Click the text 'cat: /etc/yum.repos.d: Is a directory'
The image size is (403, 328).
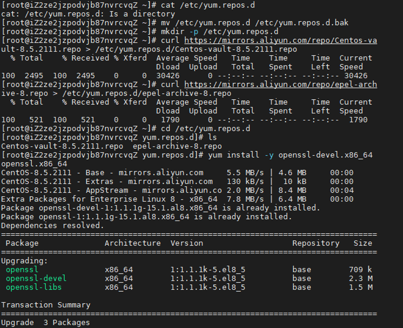[x=88, y=14]
